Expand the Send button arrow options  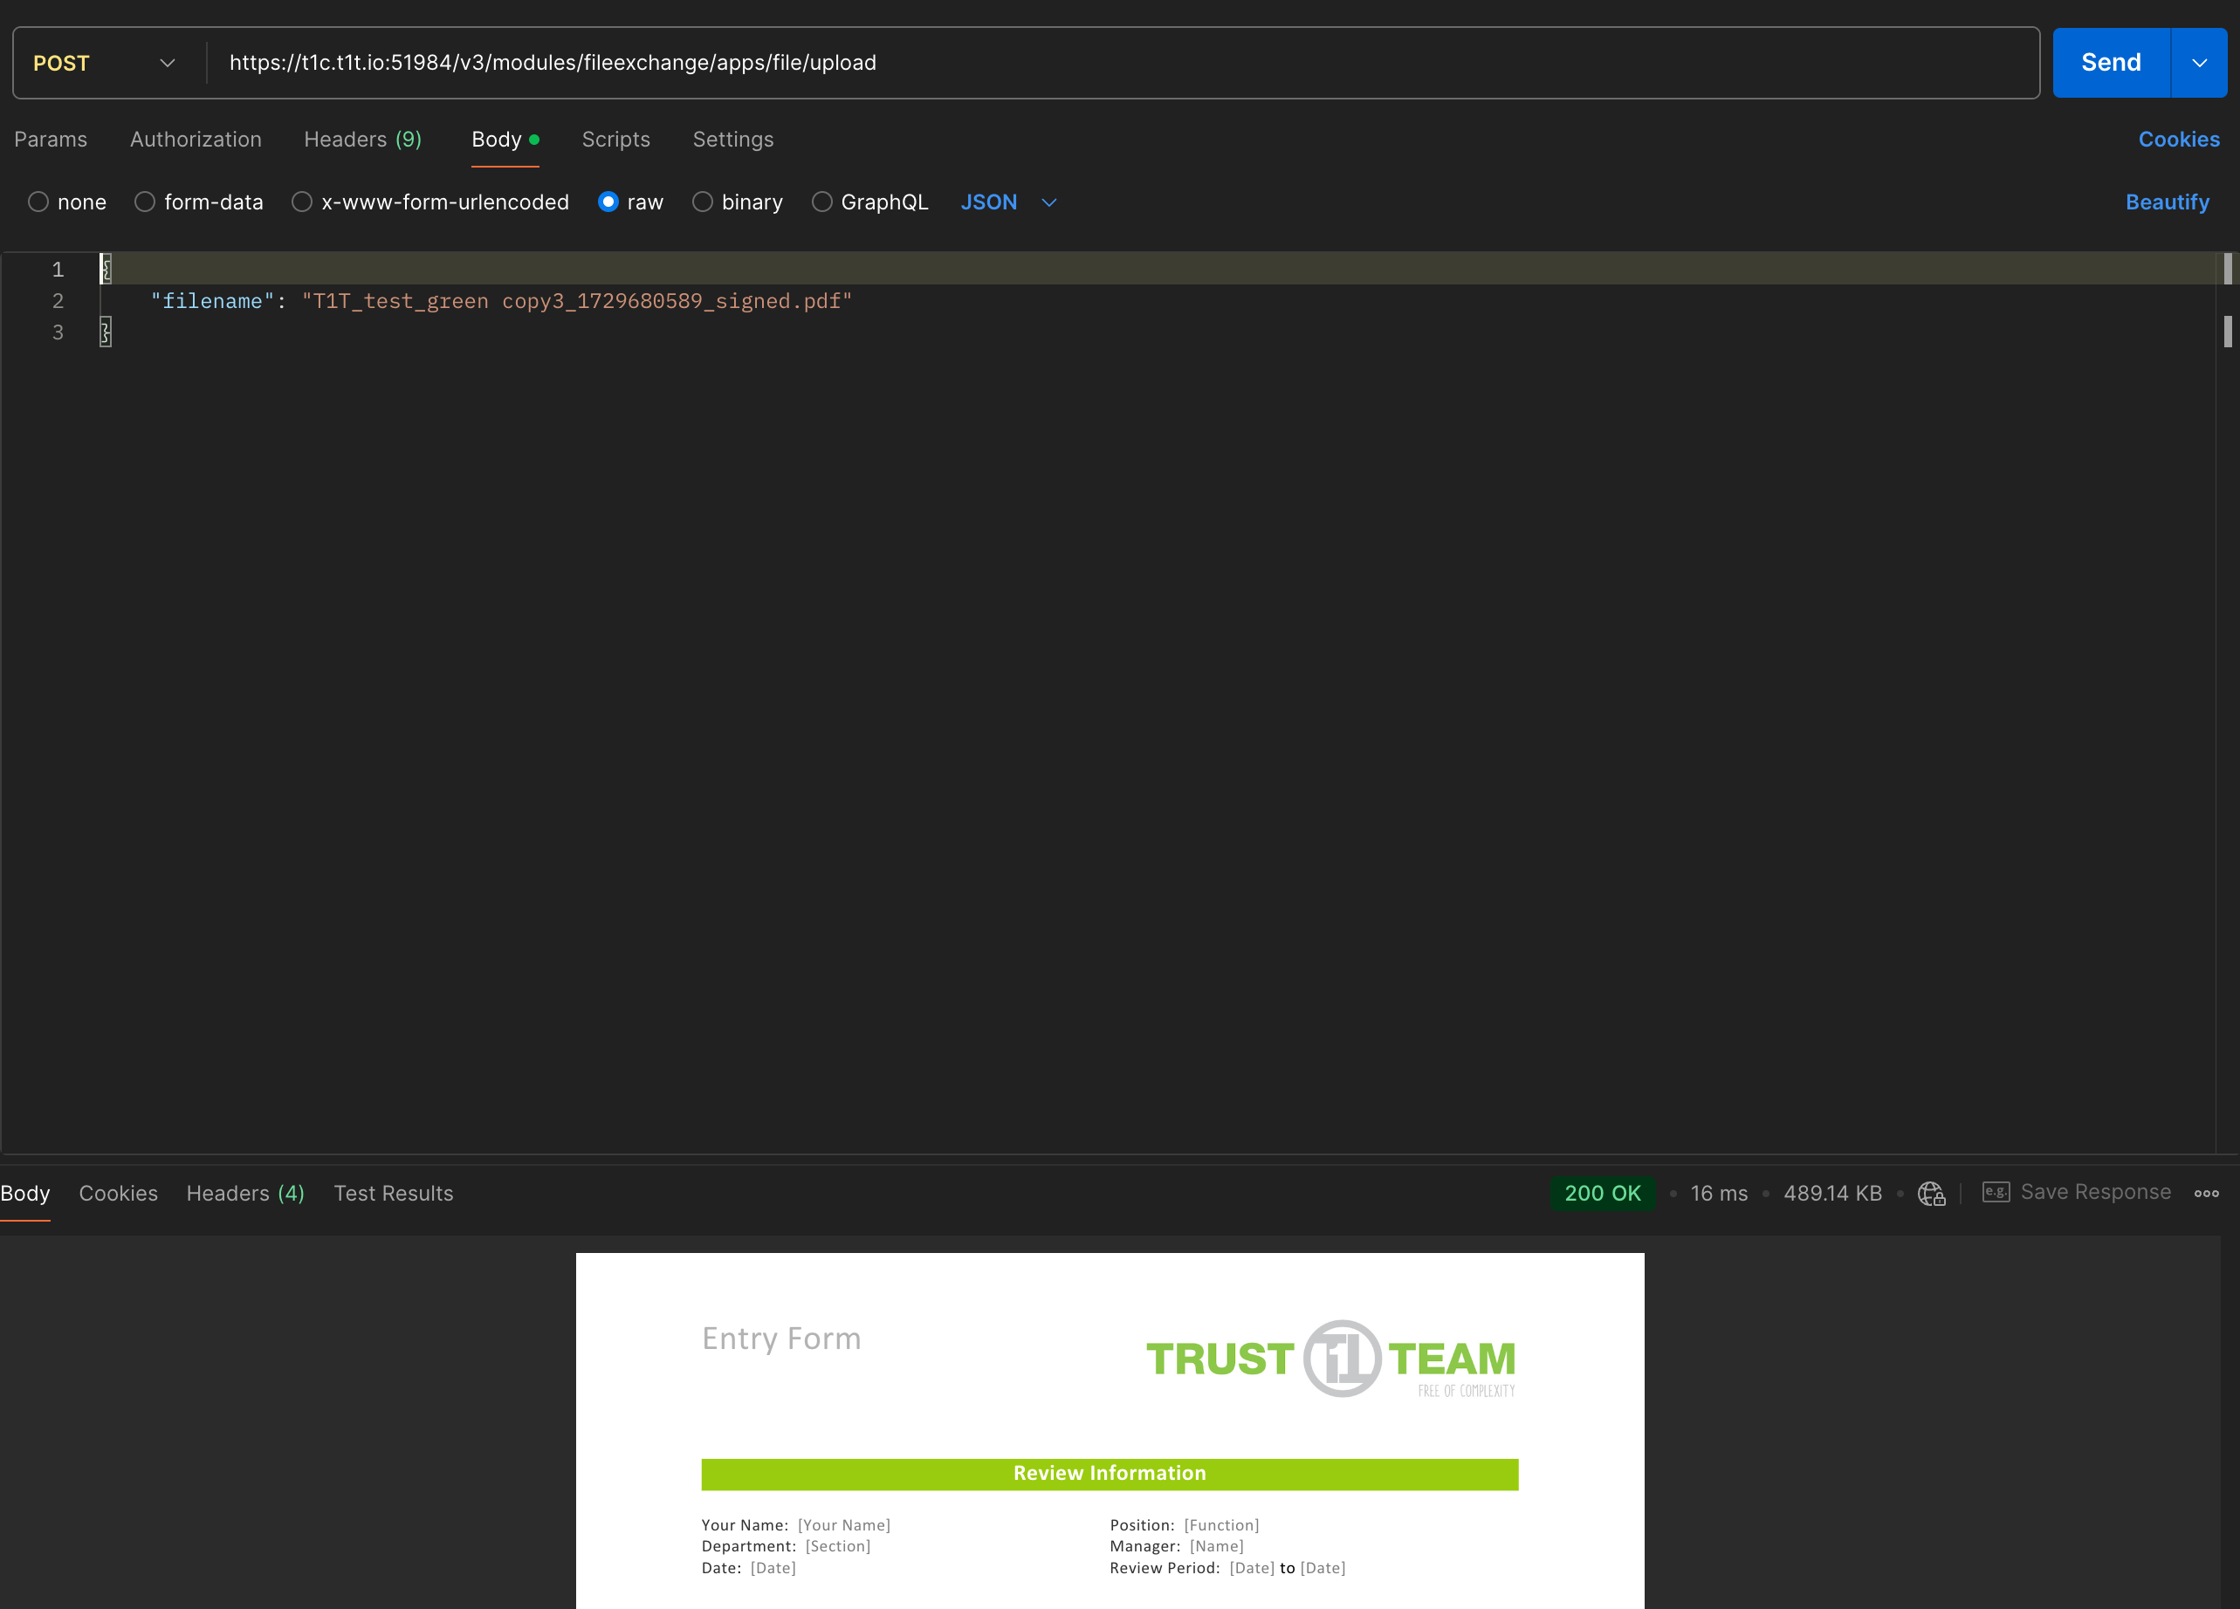(x=2198, y=63)
